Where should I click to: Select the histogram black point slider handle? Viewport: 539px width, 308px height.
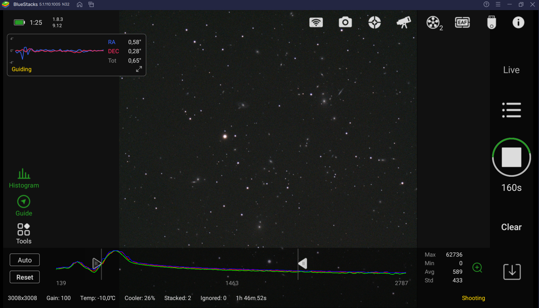[x=97, y=263]
